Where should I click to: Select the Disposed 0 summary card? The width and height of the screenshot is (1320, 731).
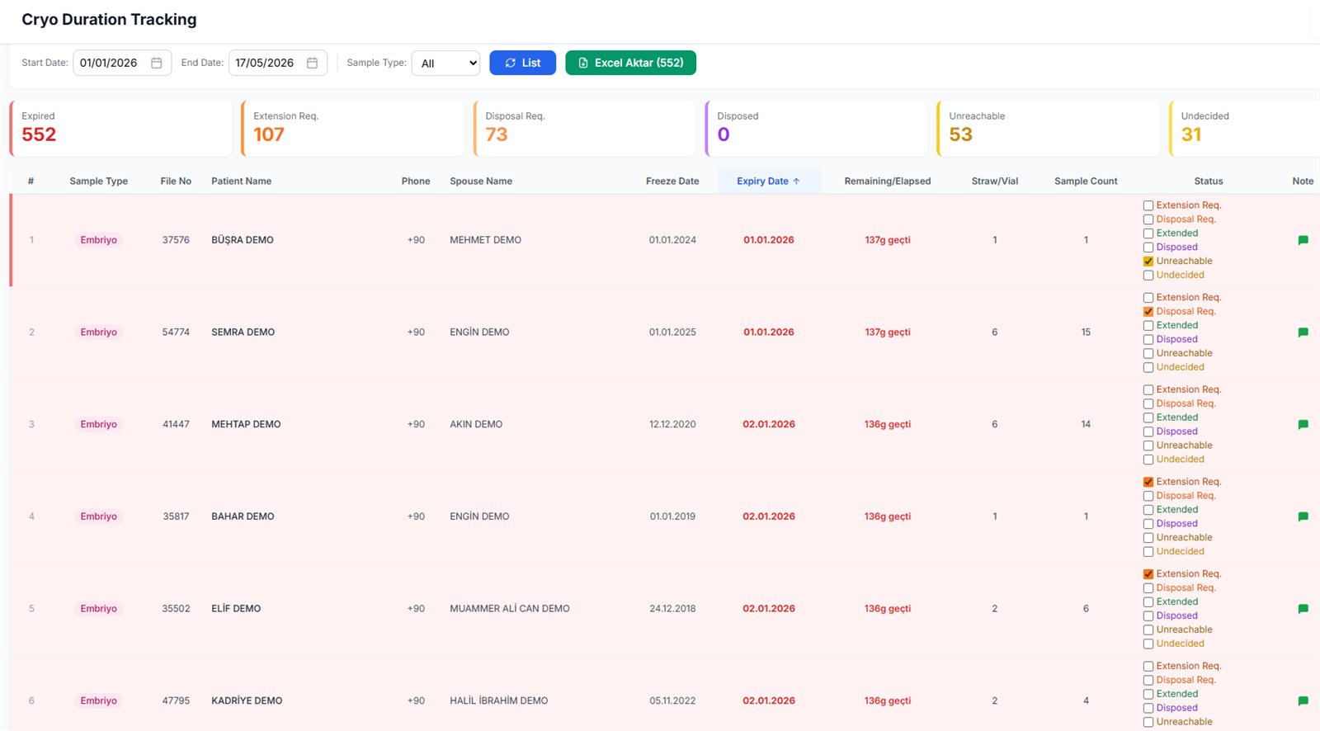[816, 128]
